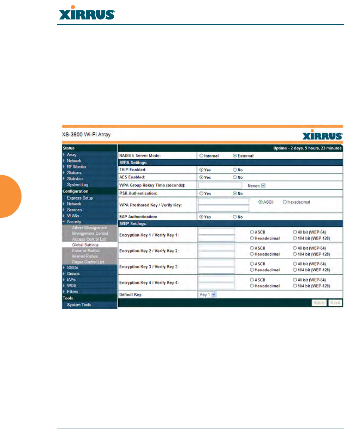Set TKIP Enabled to Yes
The image size is (344, 429).
pos(201,170)
